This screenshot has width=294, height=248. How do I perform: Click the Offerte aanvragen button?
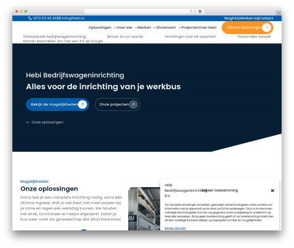click(248, 28)
